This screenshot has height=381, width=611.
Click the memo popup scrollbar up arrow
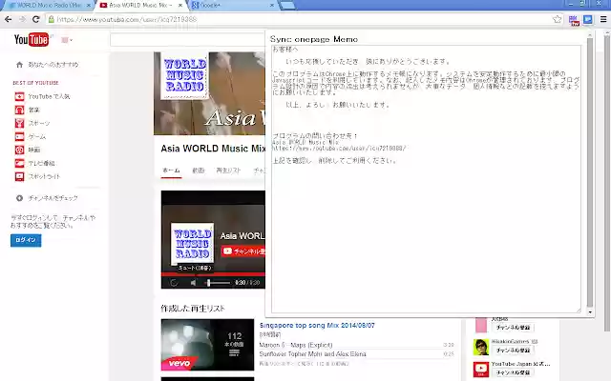click(x=590, y=35)
